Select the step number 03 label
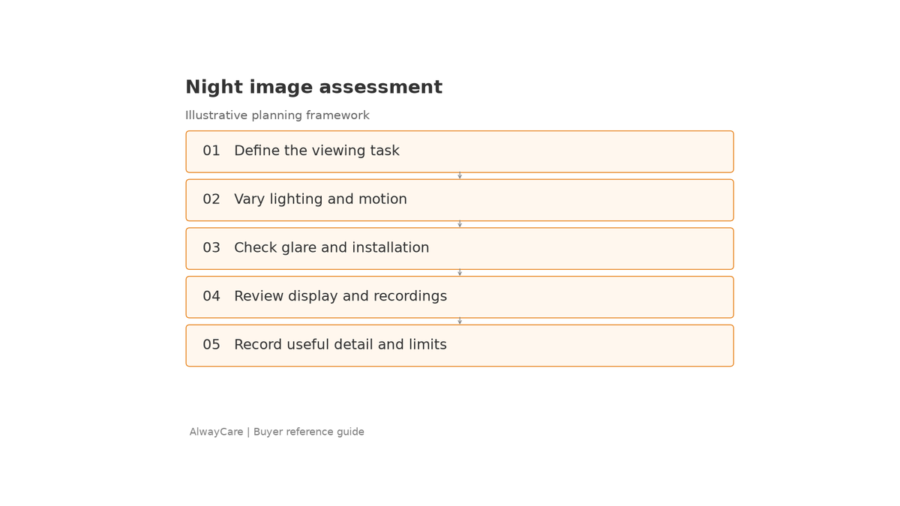 tap(211, 248)
